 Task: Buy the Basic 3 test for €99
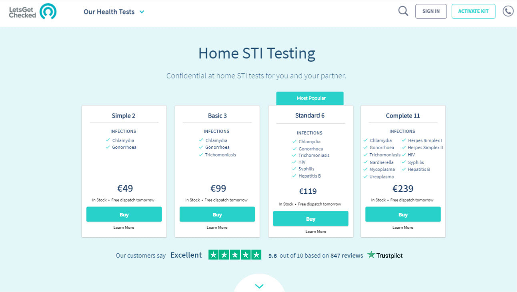coord(217,214)
